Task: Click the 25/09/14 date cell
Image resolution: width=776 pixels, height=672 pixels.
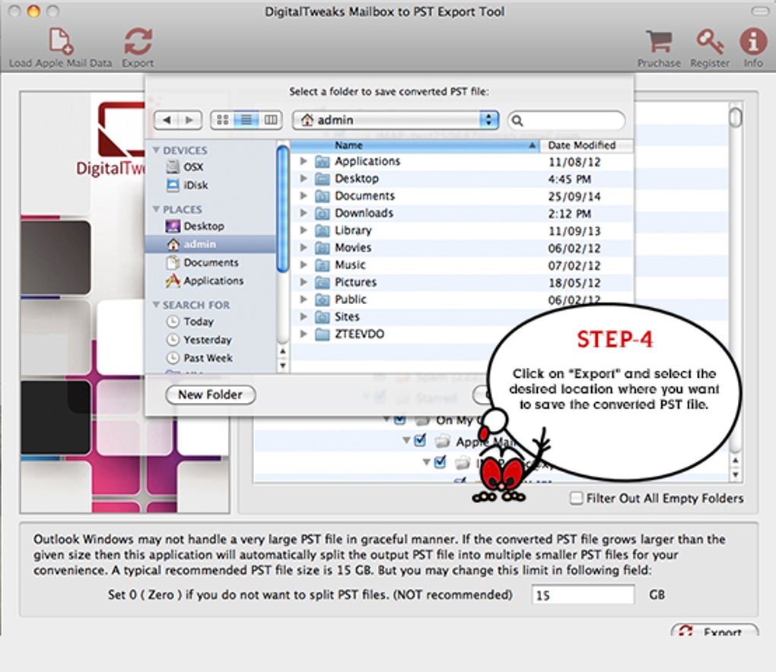Action: point(574,196)
